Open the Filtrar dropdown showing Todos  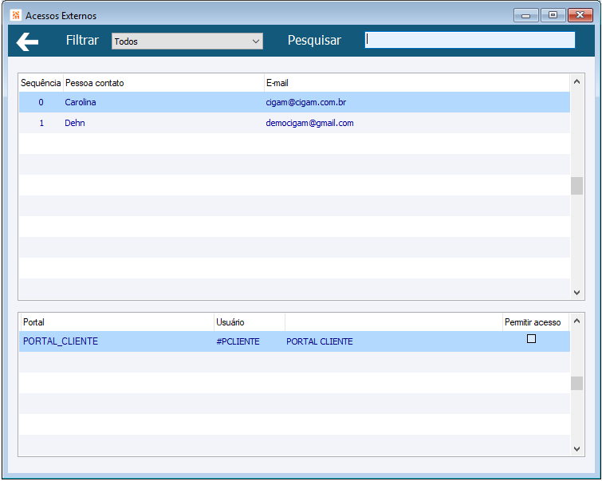click(187, 41)
